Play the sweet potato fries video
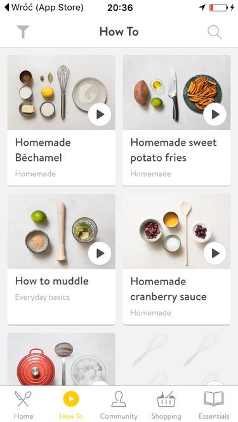 click(x=215, y=115)
